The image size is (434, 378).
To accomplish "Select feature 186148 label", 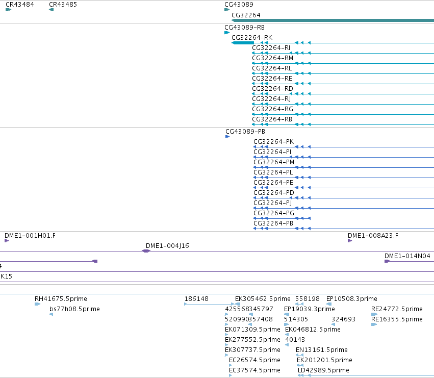I will (196, 299).
